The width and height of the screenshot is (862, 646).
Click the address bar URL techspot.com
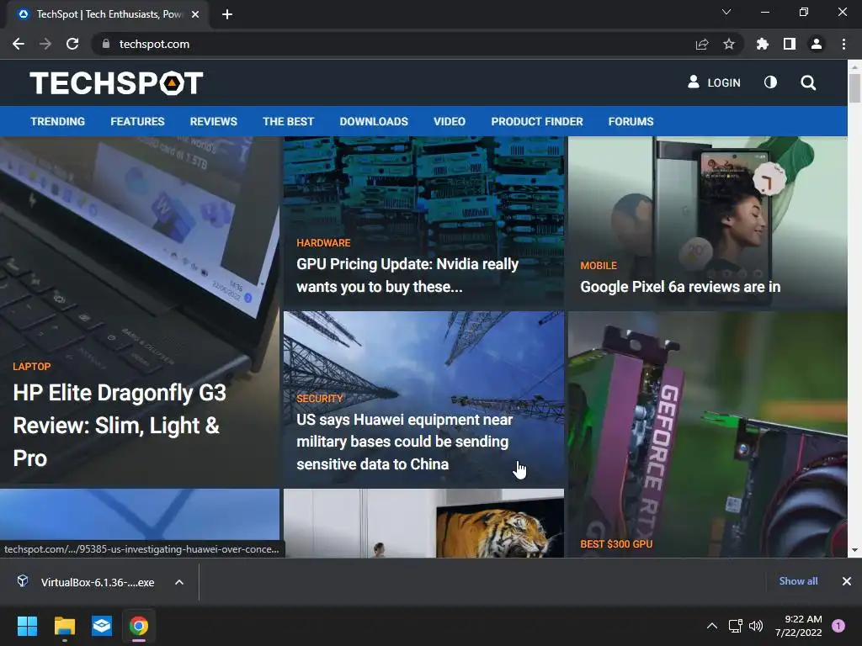pyautogui.click(x=155, y=44)
